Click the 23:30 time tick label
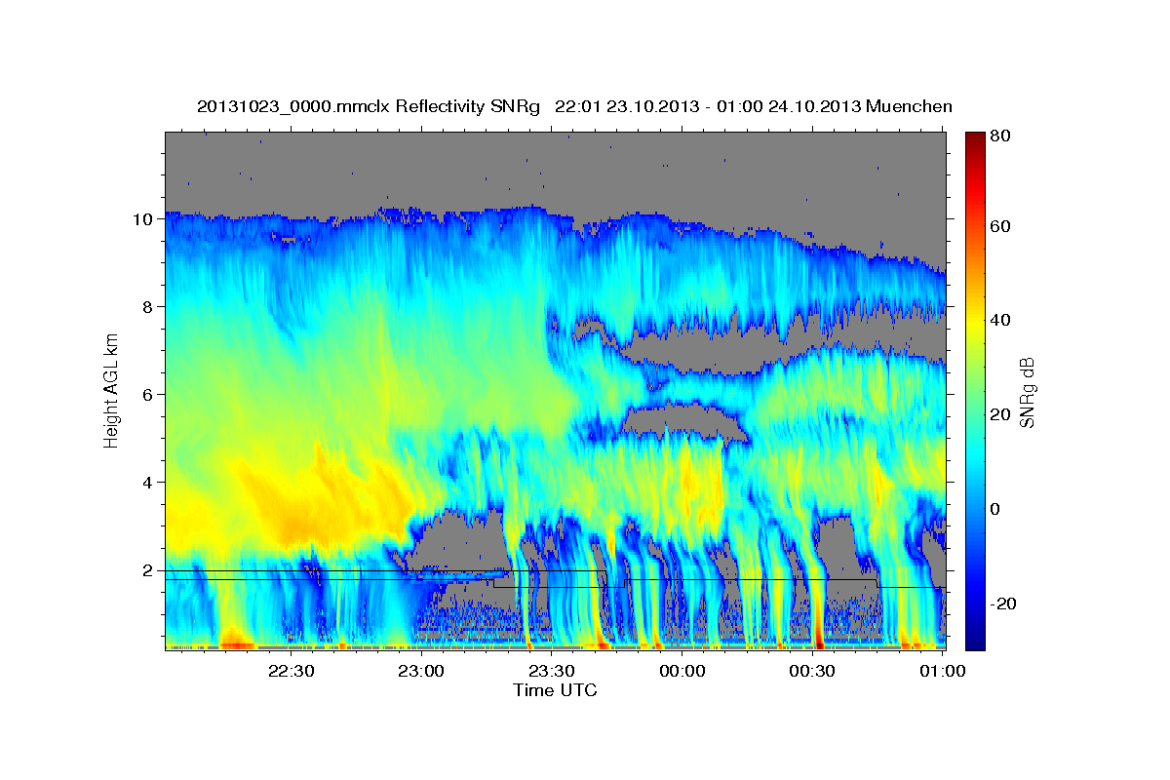The image size is (1170, 780). 552,671
